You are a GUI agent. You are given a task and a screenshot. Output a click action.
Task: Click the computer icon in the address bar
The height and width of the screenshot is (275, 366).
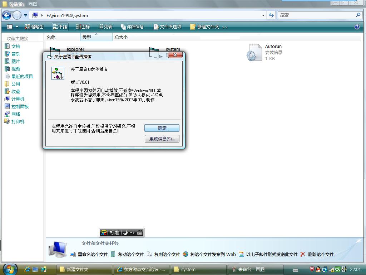point(35,15)
